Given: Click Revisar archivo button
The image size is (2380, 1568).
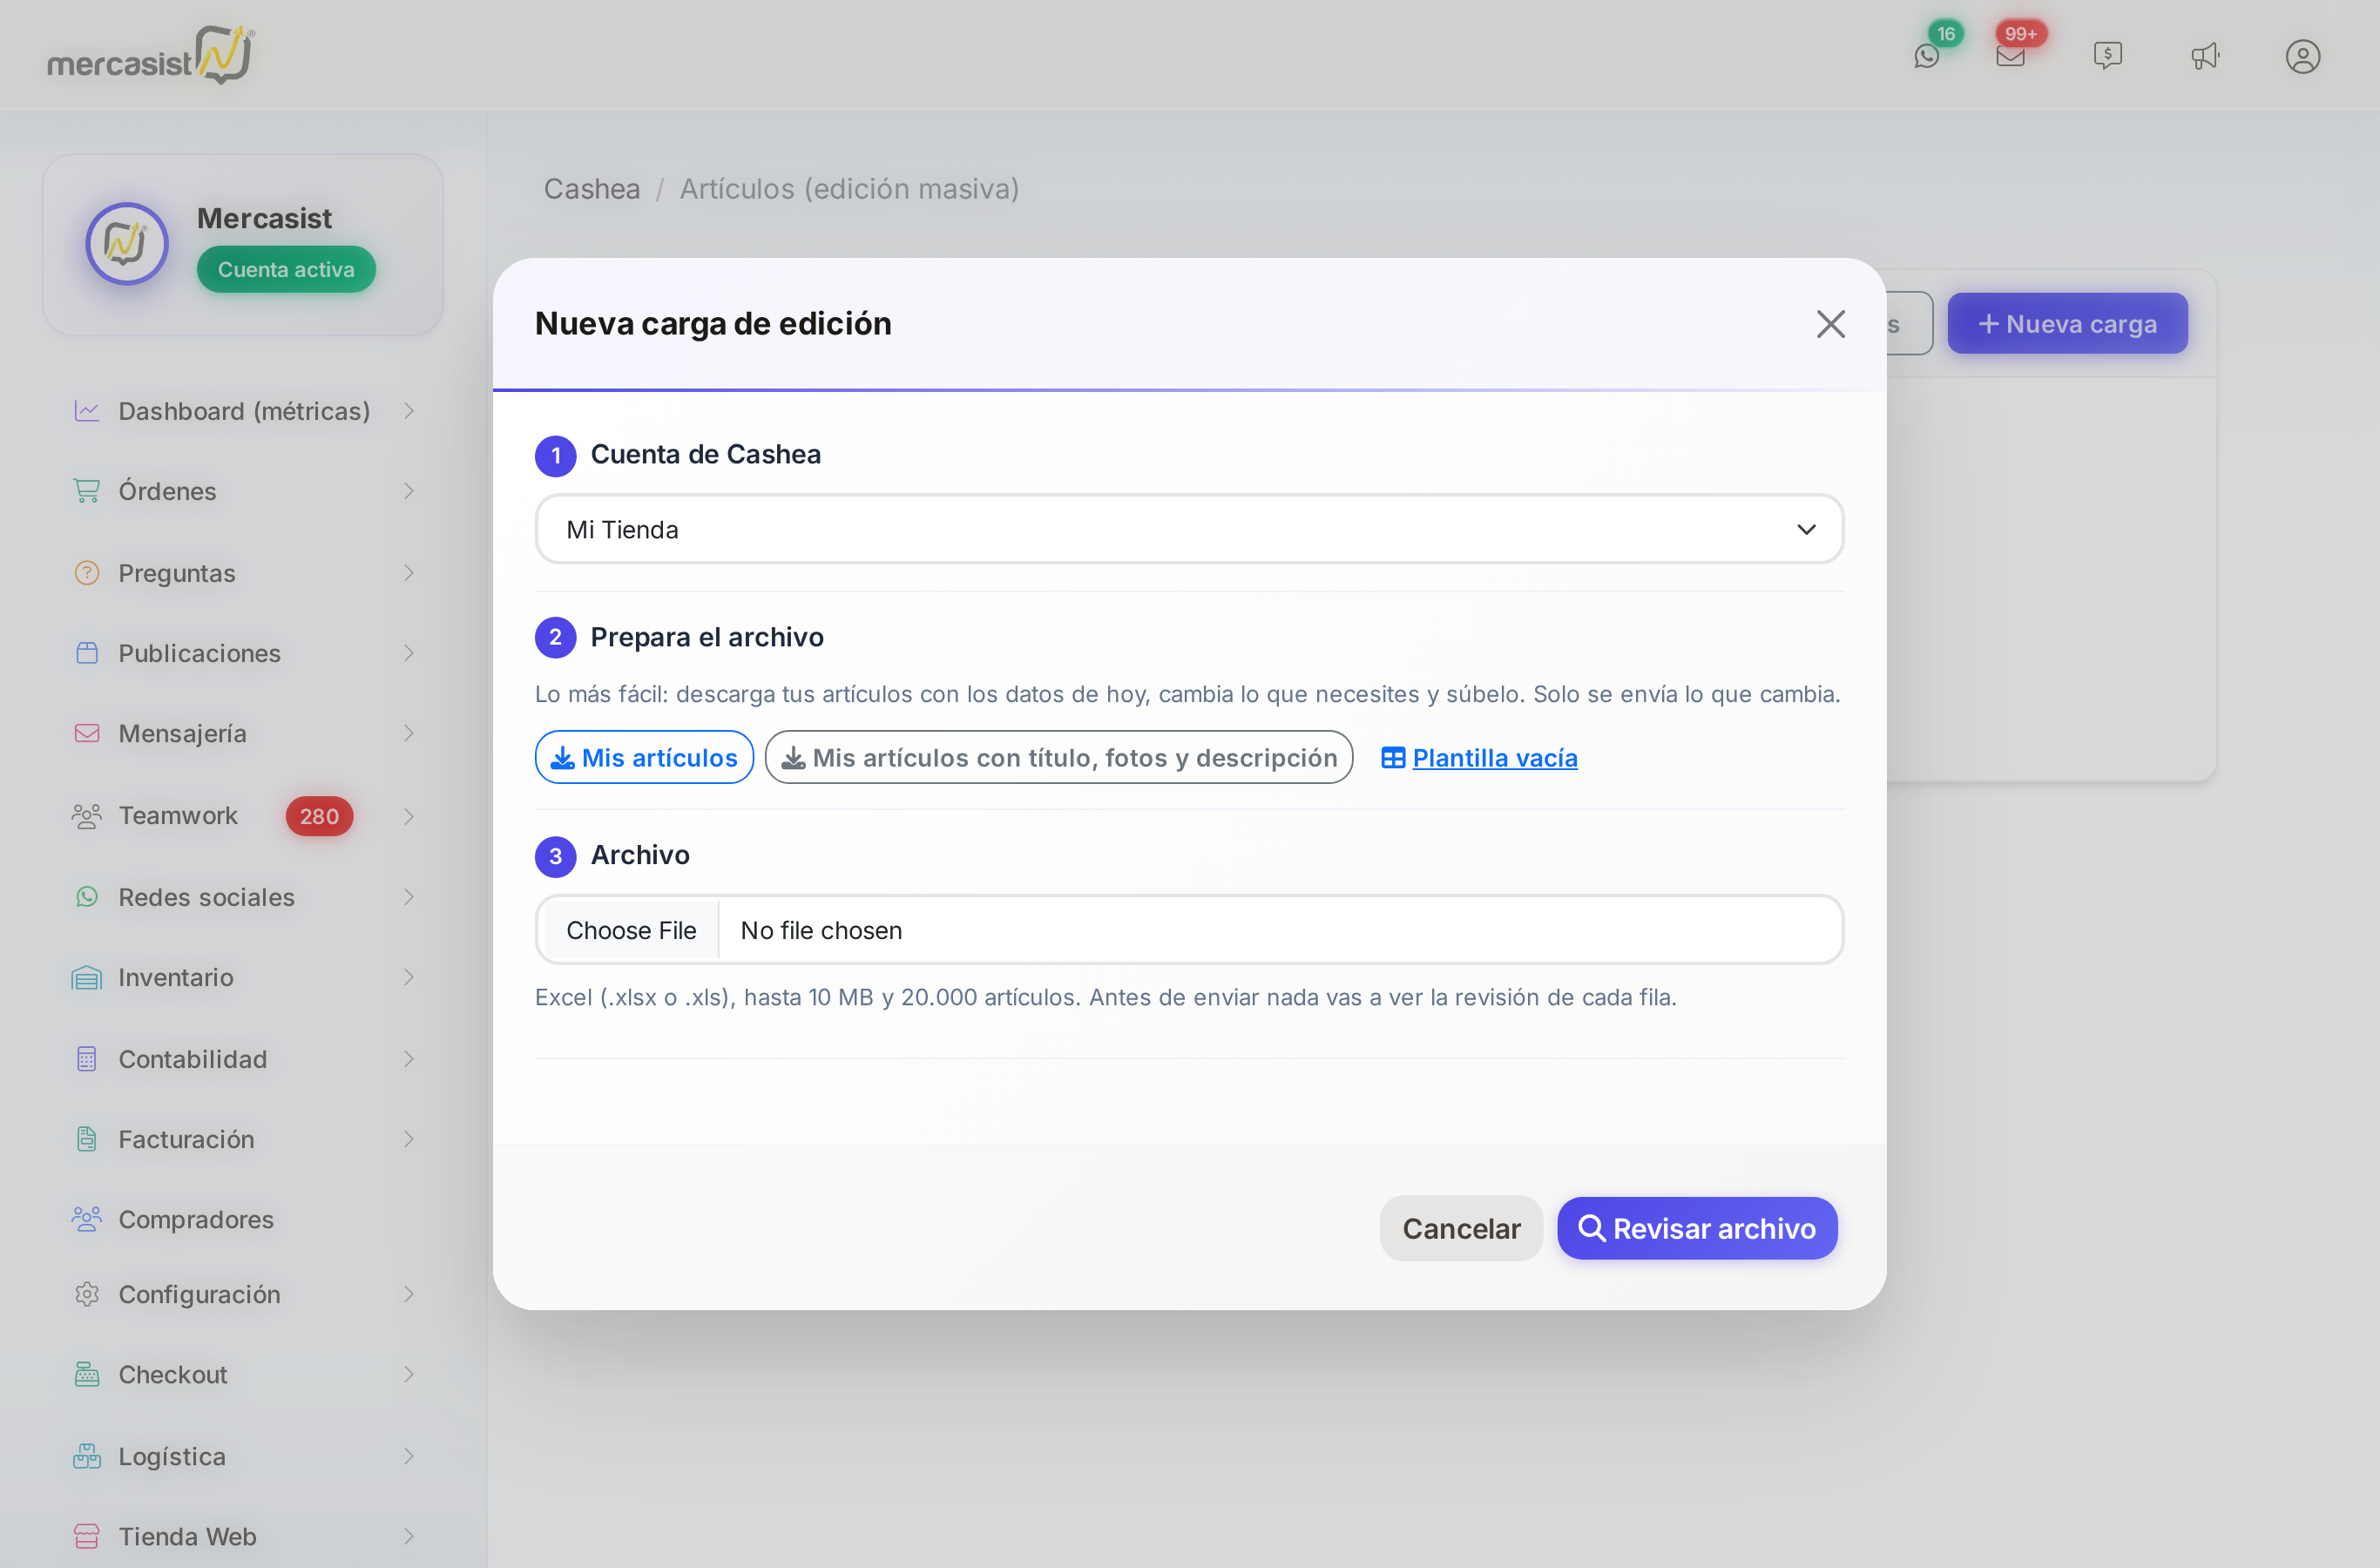Looking at the screenshot, I should click(x=1697, y=1228).
